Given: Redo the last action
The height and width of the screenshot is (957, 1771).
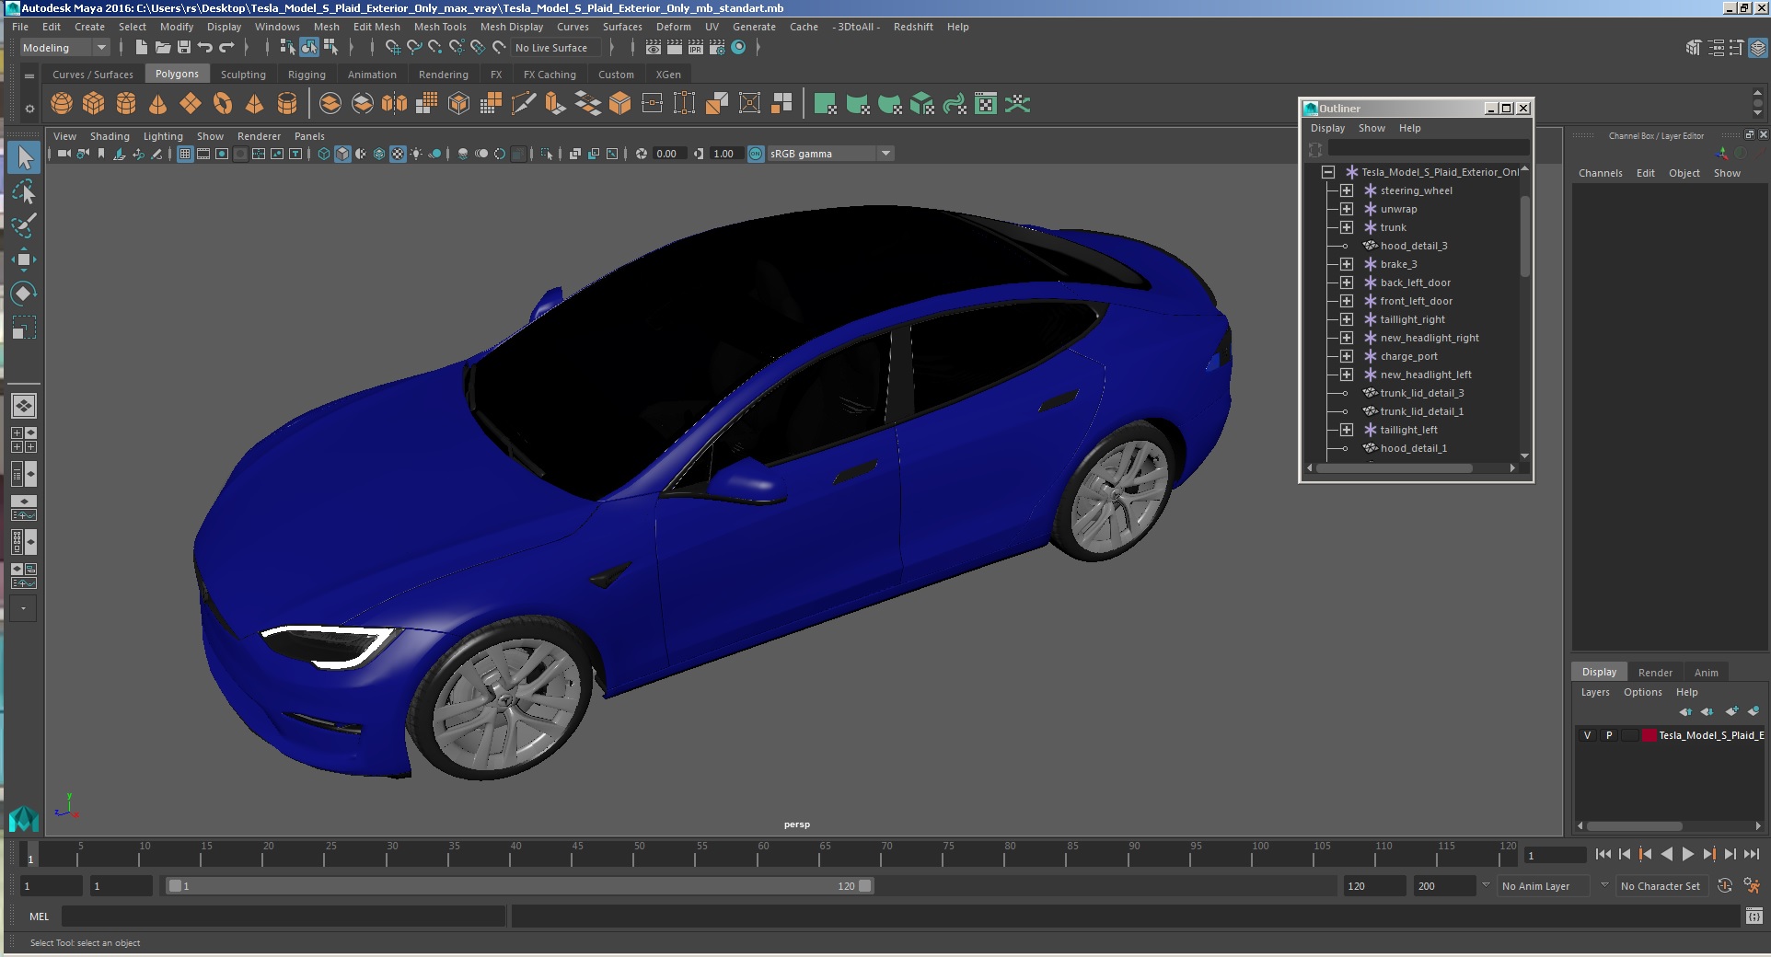Looking at the screenshot, I should [226, 48].
